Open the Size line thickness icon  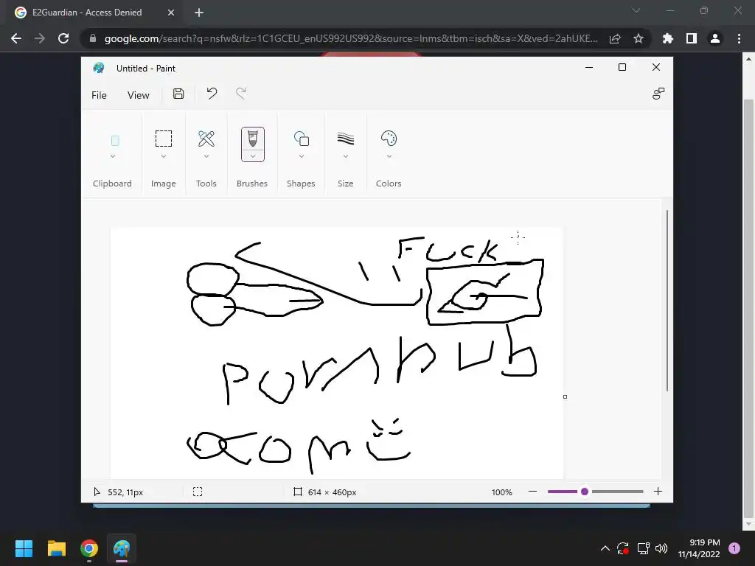[x=346, y=139]
